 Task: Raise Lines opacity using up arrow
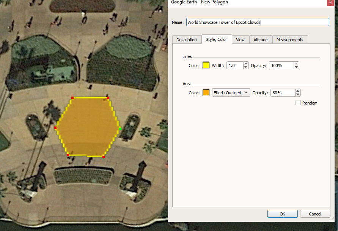(297, 64)
